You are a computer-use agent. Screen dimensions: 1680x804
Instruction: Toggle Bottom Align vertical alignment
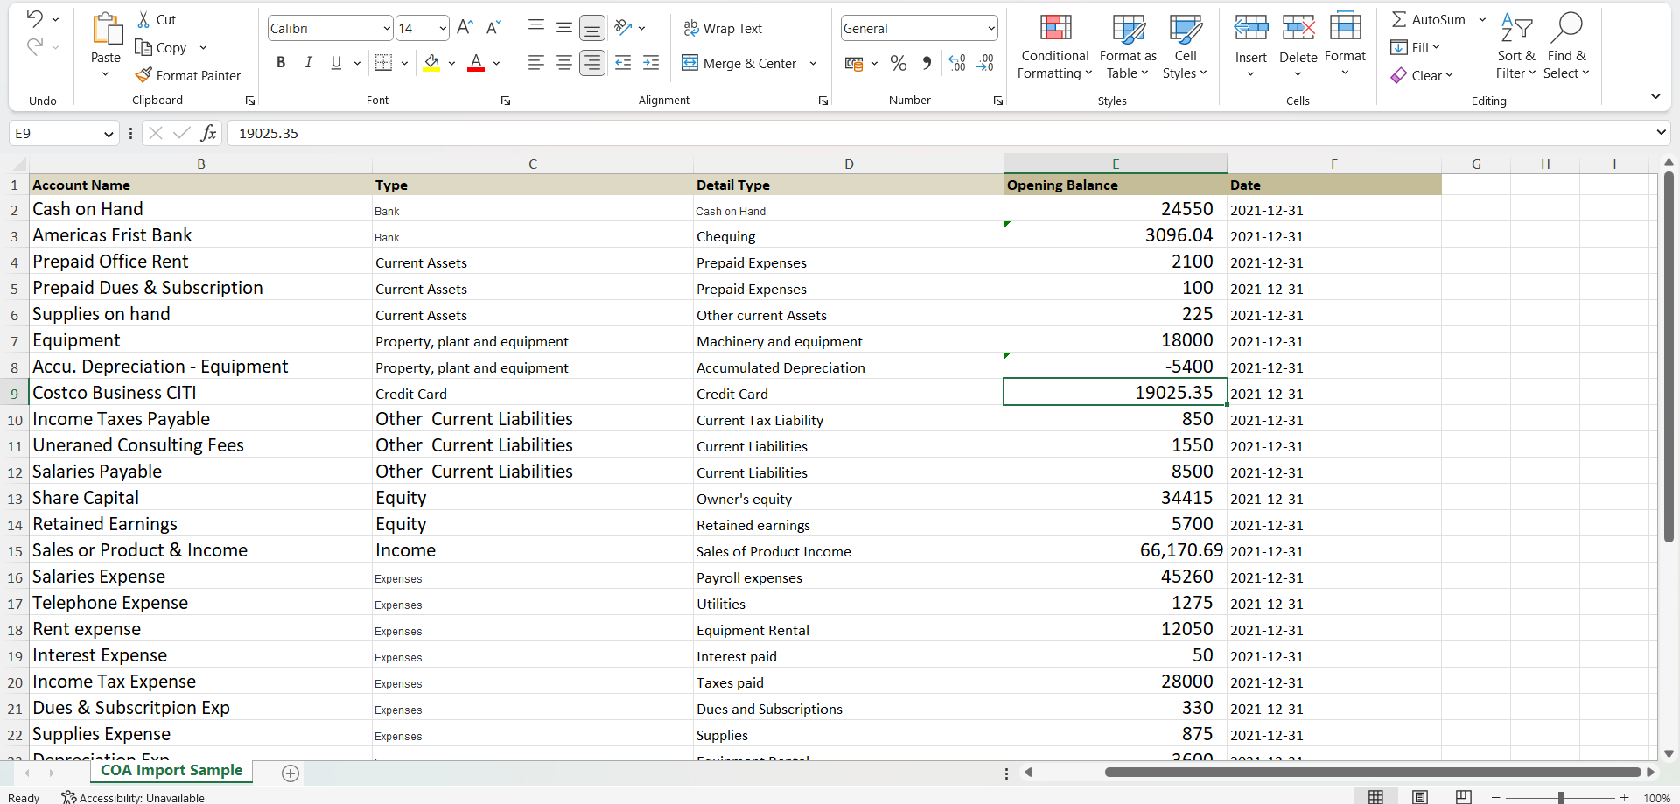point(592,28)
